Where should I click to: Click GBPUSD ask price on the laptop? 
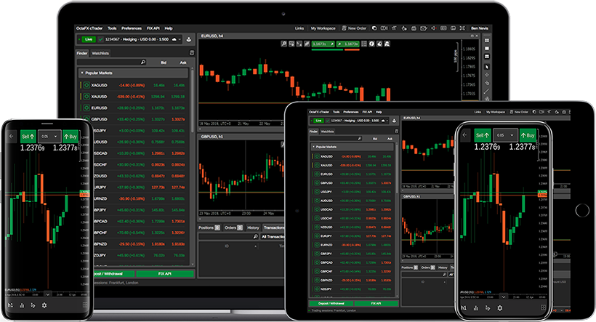tap(178, 119)
